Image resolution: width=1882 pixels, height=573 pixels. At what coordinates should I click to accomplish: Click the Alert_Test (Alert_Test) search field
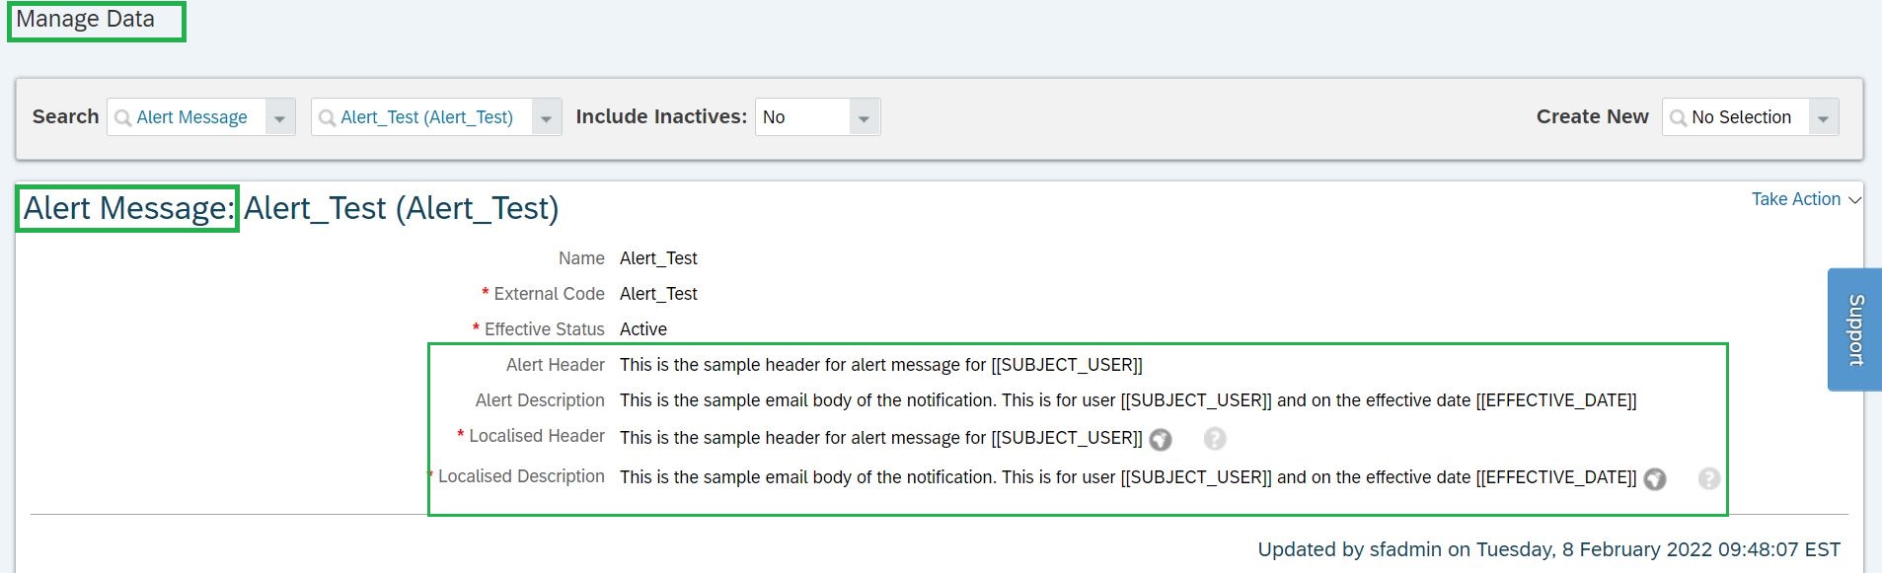point(436,117)
